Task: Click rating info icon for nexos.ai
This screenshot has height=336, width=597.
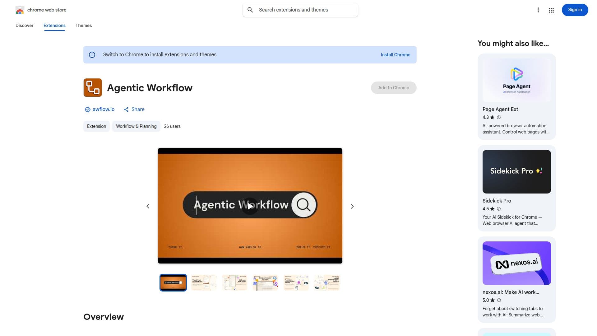Action: click(499, 300)
